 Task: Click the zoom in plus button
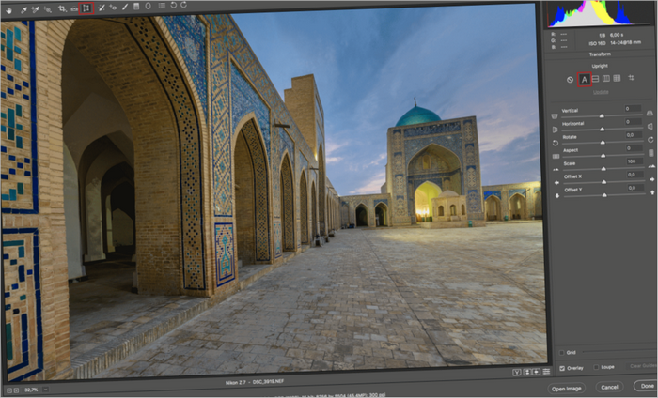click(x=16, y=390)
